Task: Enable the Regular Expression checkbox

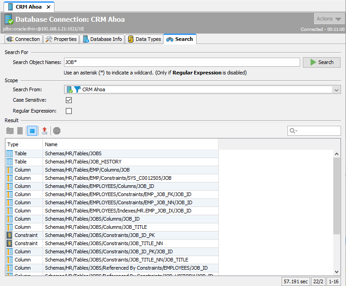Action: coord(69,111)
